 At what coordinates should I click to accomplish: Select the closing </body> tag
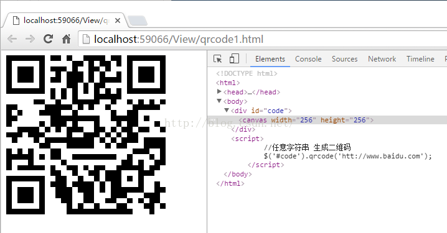pos(238,174)
